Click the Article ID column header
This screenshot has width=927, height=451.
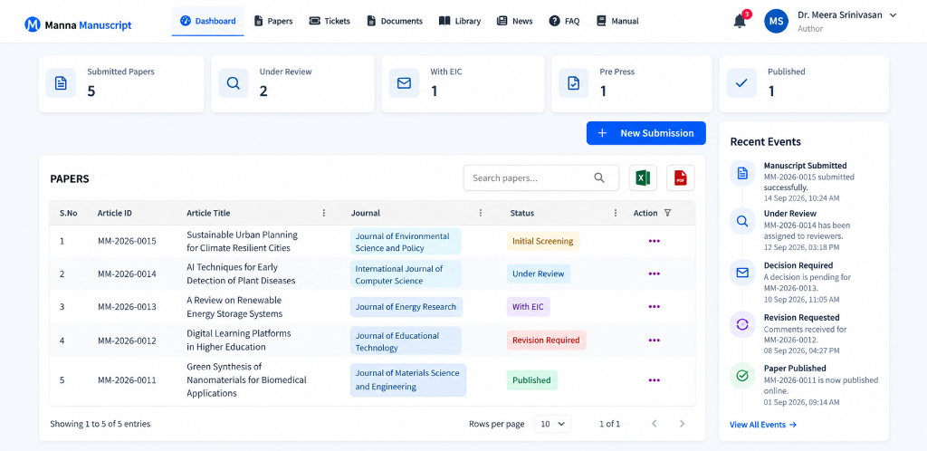[x=115, y=213]
